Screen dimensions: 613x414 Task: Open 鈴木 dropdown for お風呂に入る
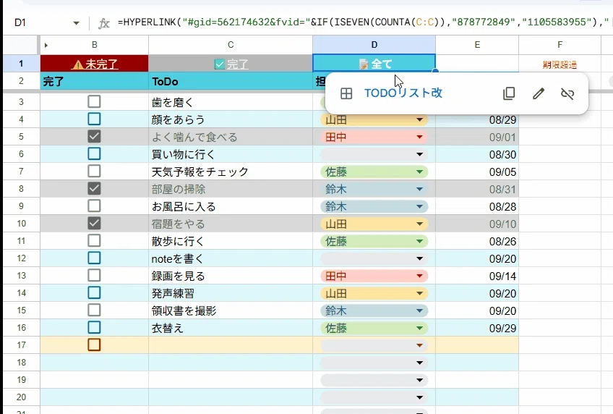[419, 206]
